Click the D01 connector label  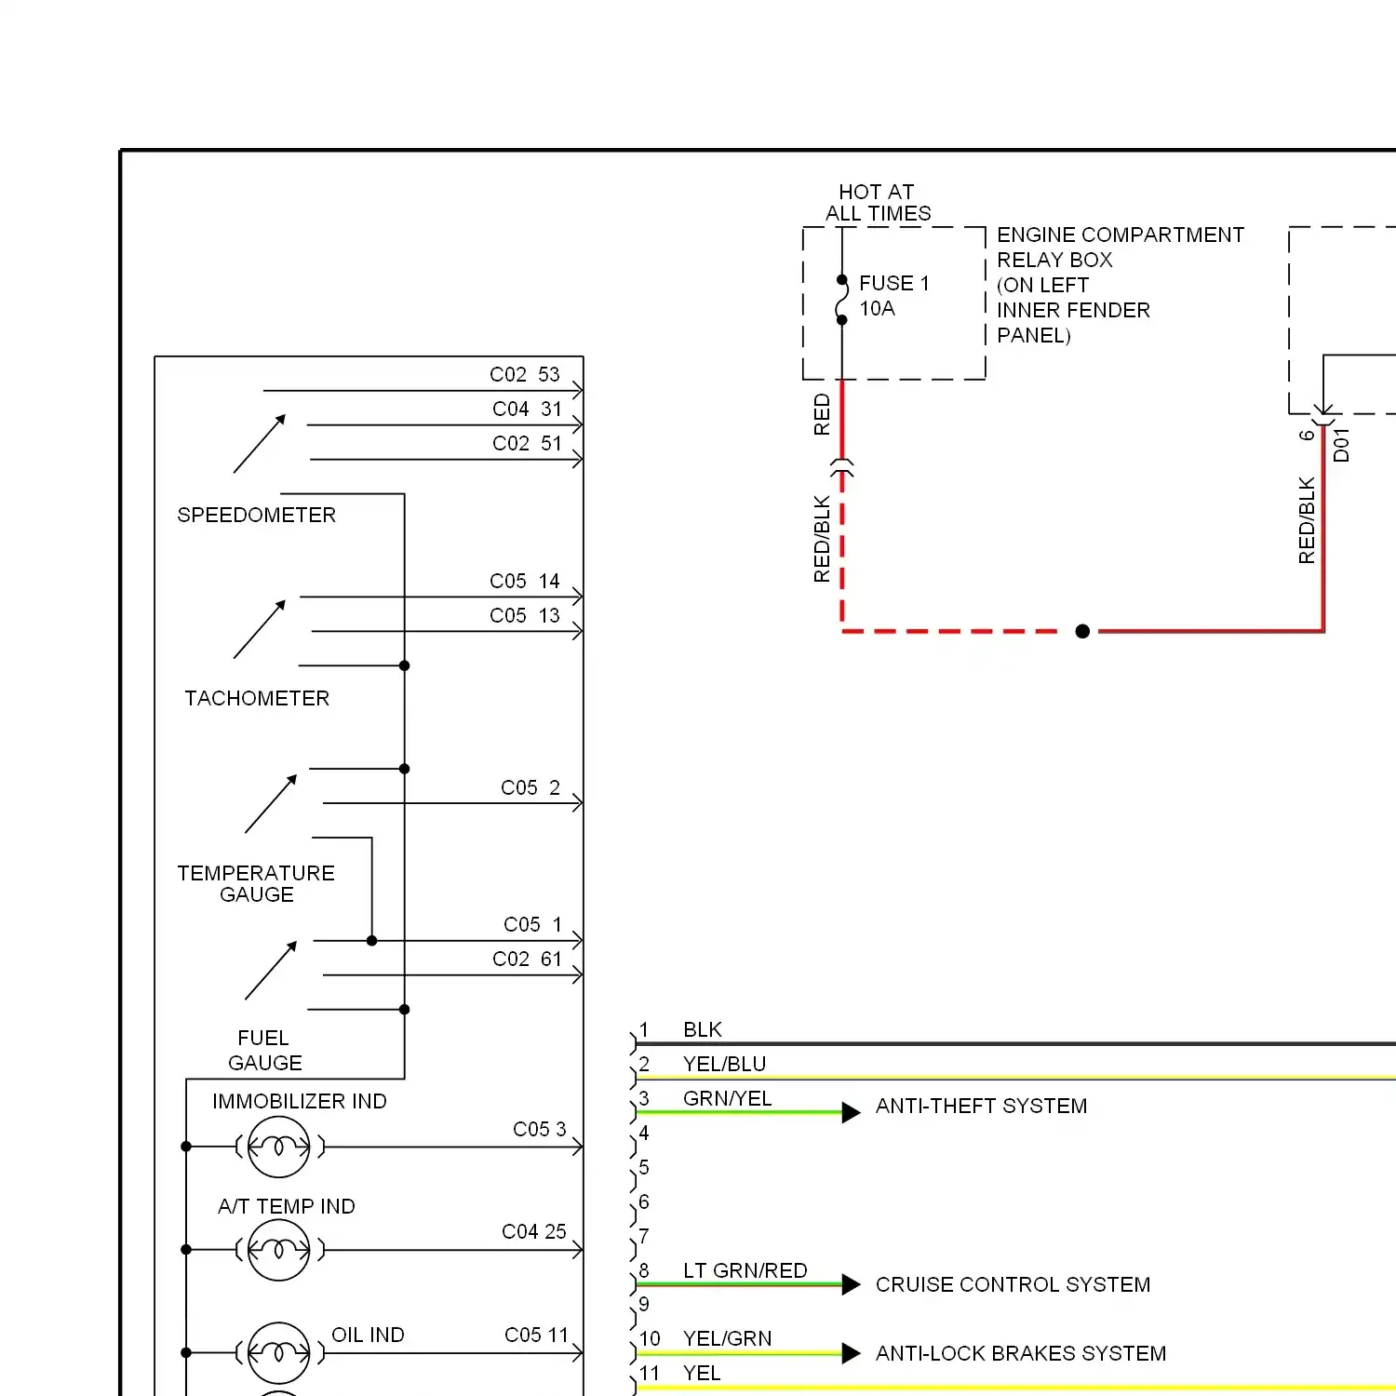1341,445
